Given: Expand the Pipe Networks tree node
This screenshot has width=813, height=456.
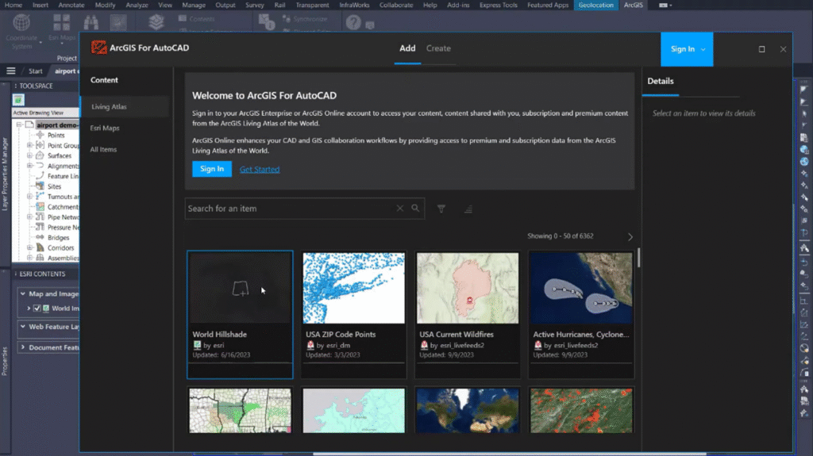Looking at the screenshot, I should coord(29,217).
